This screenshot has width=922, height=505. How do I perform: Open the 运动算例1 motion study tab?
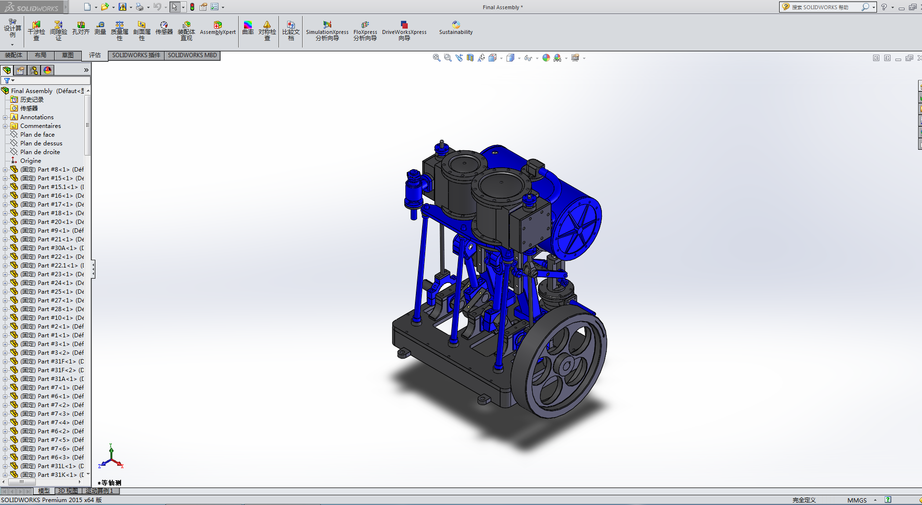(99, 491)
